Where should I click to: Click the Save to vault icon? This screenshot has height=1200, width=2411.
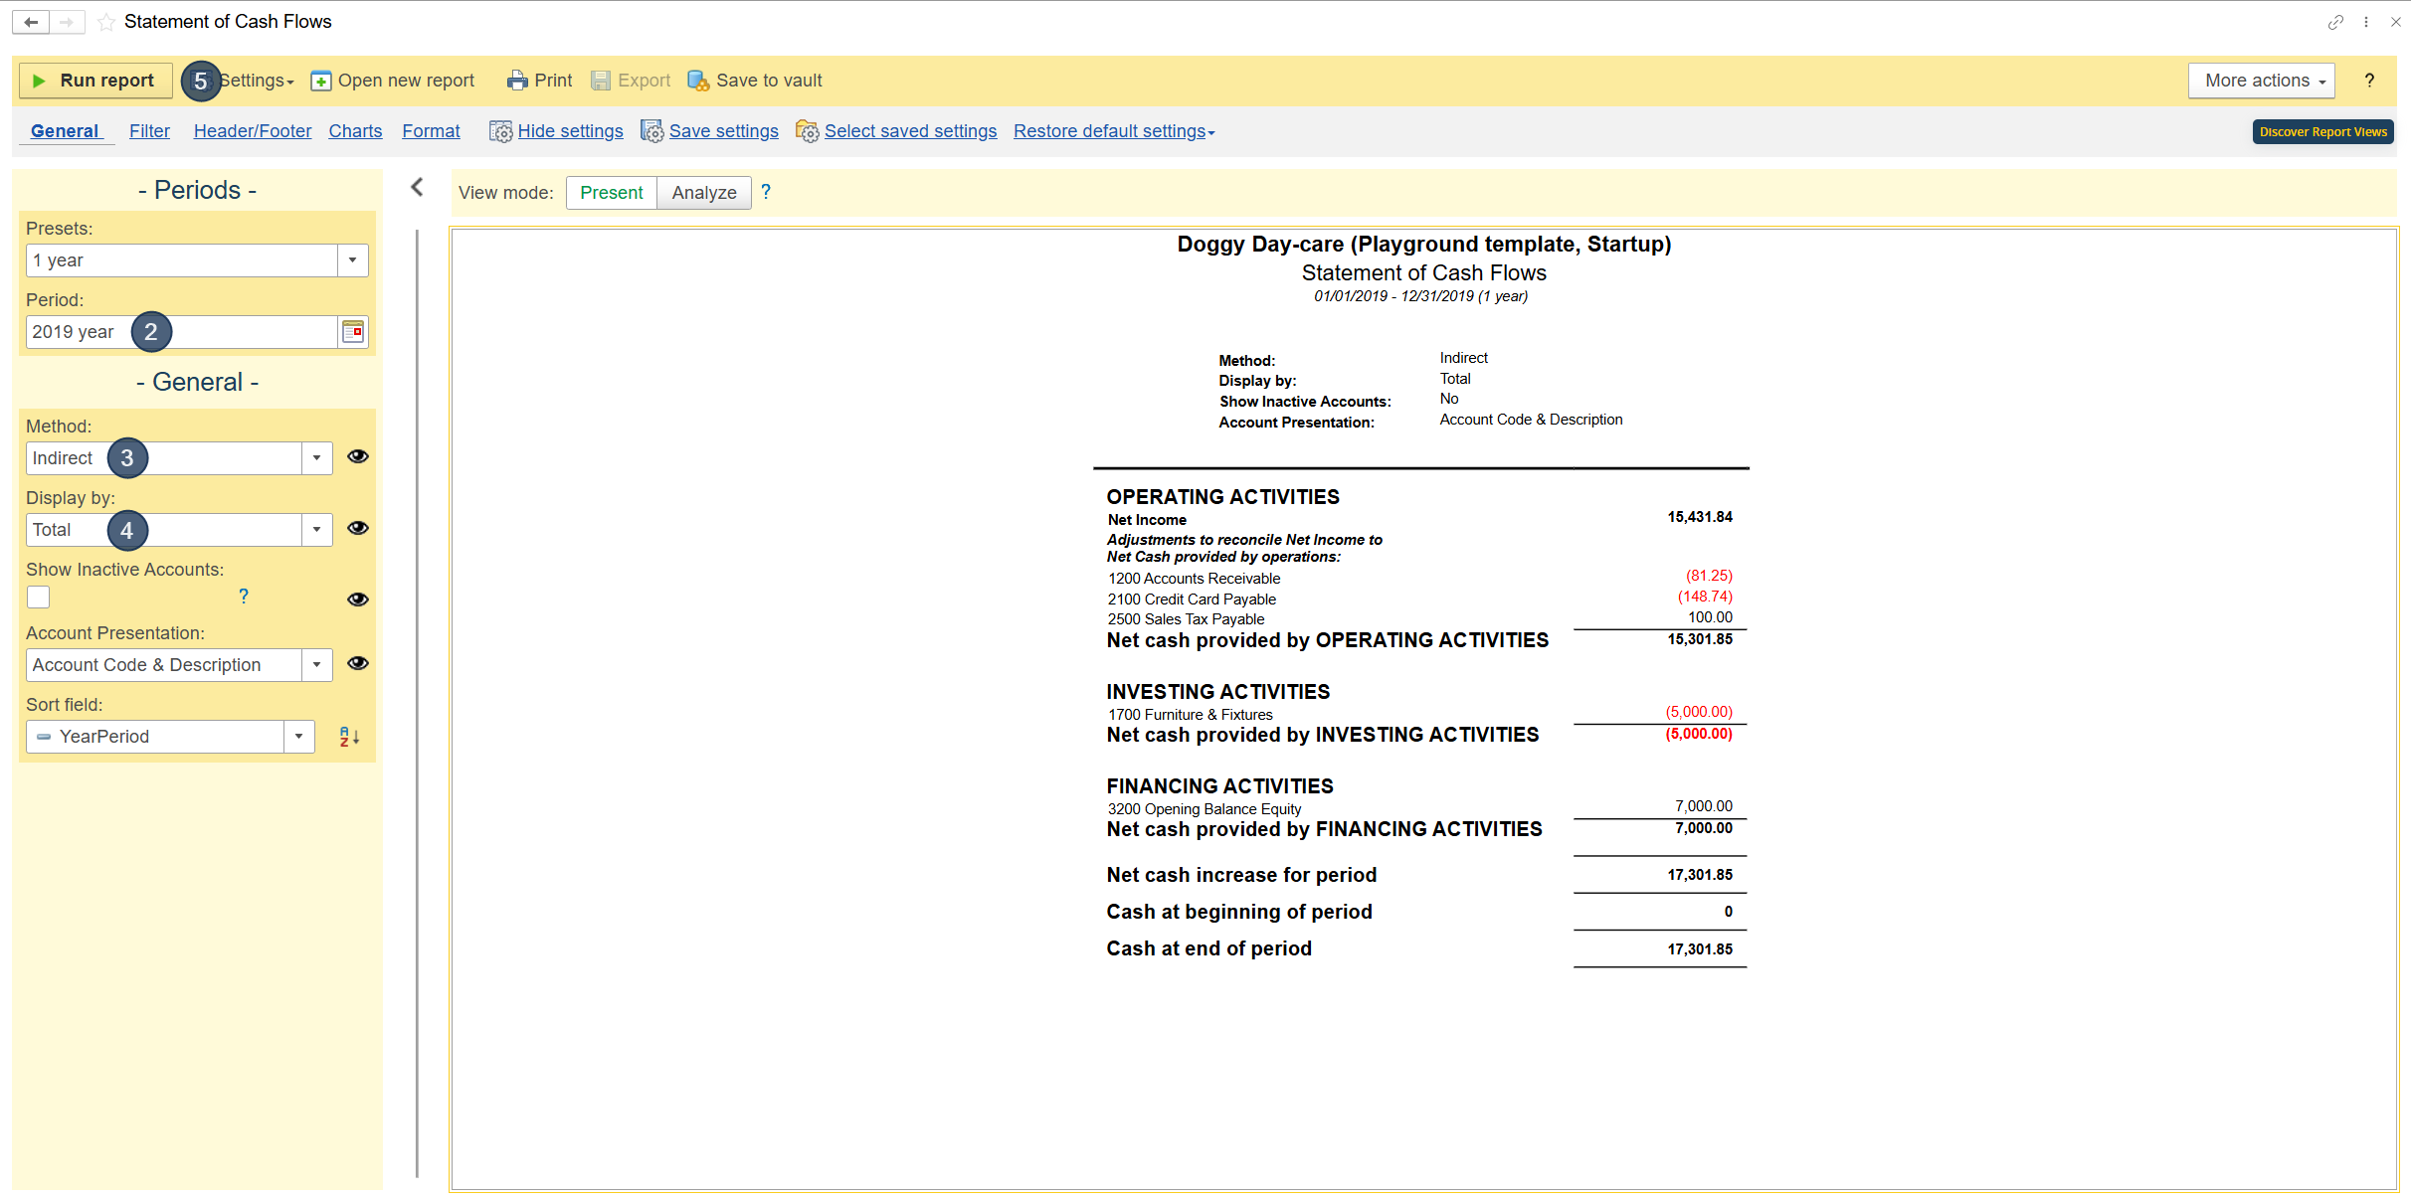click(x=698, y=81)
